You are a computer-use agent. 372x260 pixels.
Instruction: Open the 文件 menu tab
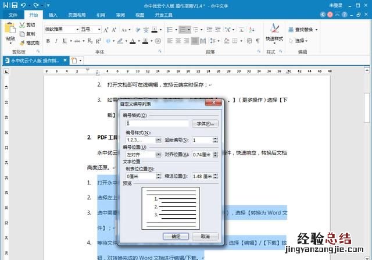coord(13,15)
